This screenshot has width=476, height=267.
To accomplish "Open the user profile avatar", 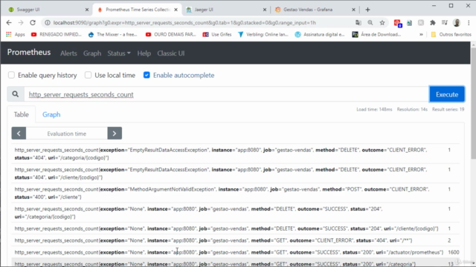I will click(x=457, y=23).
